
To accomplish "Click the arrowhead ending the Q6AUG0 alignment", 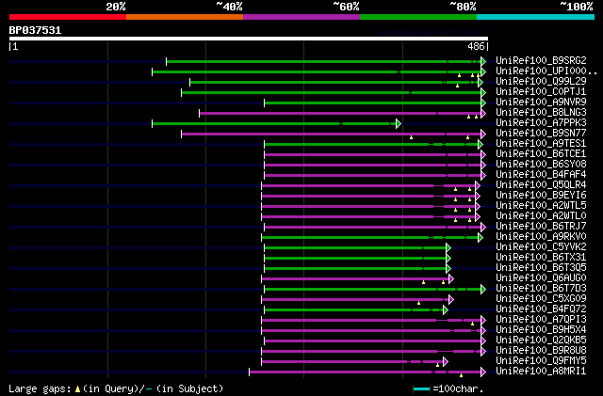I will (451, 279).
